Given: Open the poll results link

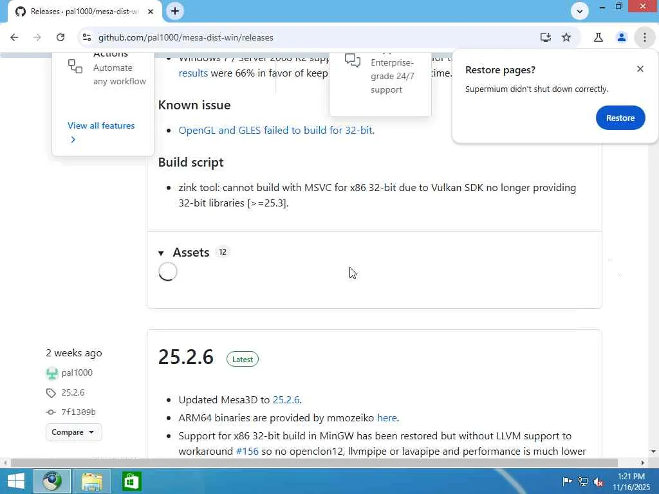Looking at the screenshot, I should point(193,73).
